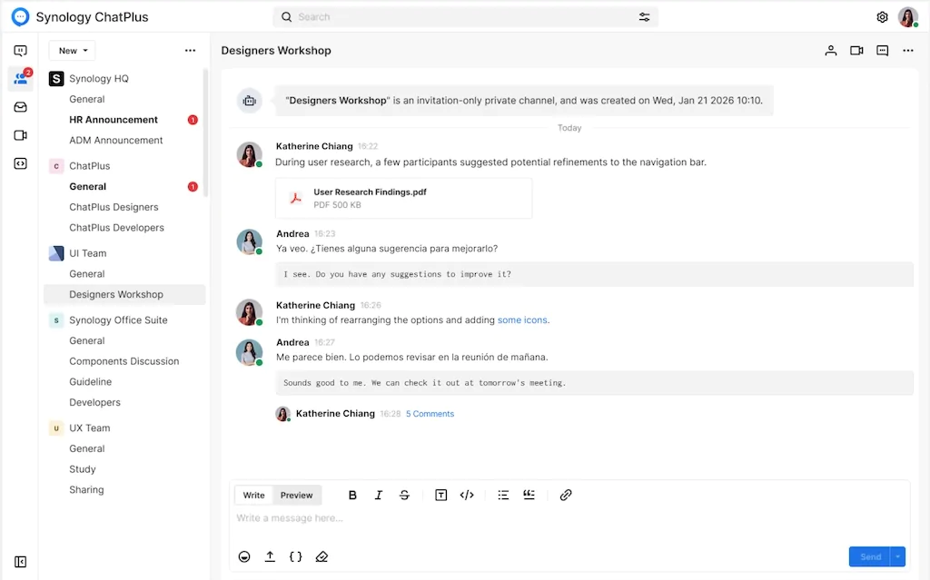
Task: Open the search filter options icon
Action: [644, 17]
